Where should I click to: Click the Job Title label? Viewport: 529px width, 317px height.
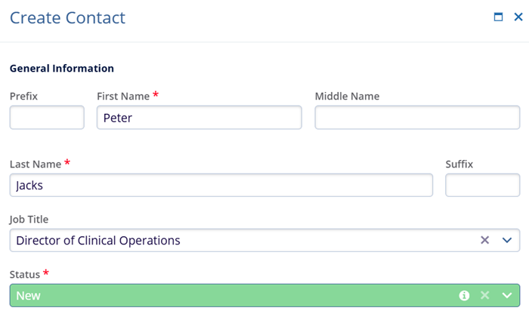(x=30, y=219)
